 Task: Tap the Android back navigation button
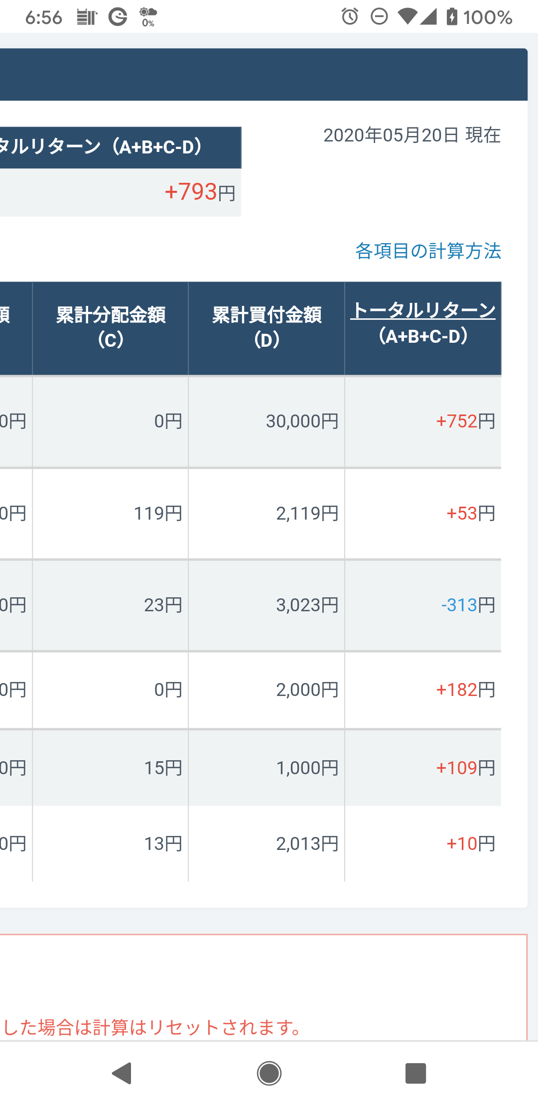122,1073
